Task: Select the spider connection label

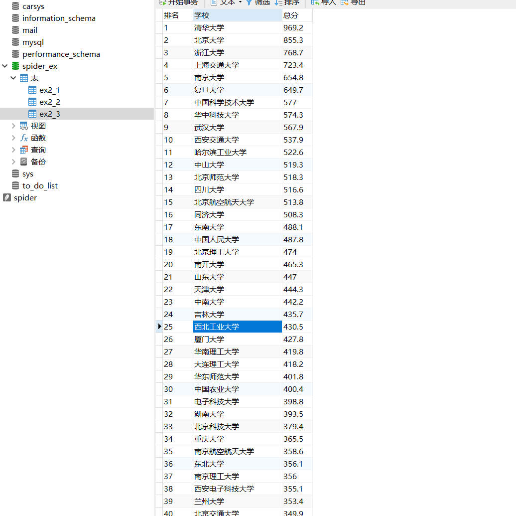Action: (25, 198)
